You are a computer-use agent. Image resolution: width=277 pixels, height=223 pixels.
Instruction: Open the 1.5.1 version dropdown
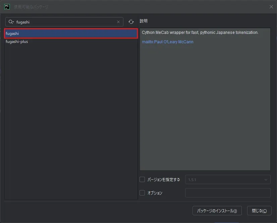pos(228,179)
